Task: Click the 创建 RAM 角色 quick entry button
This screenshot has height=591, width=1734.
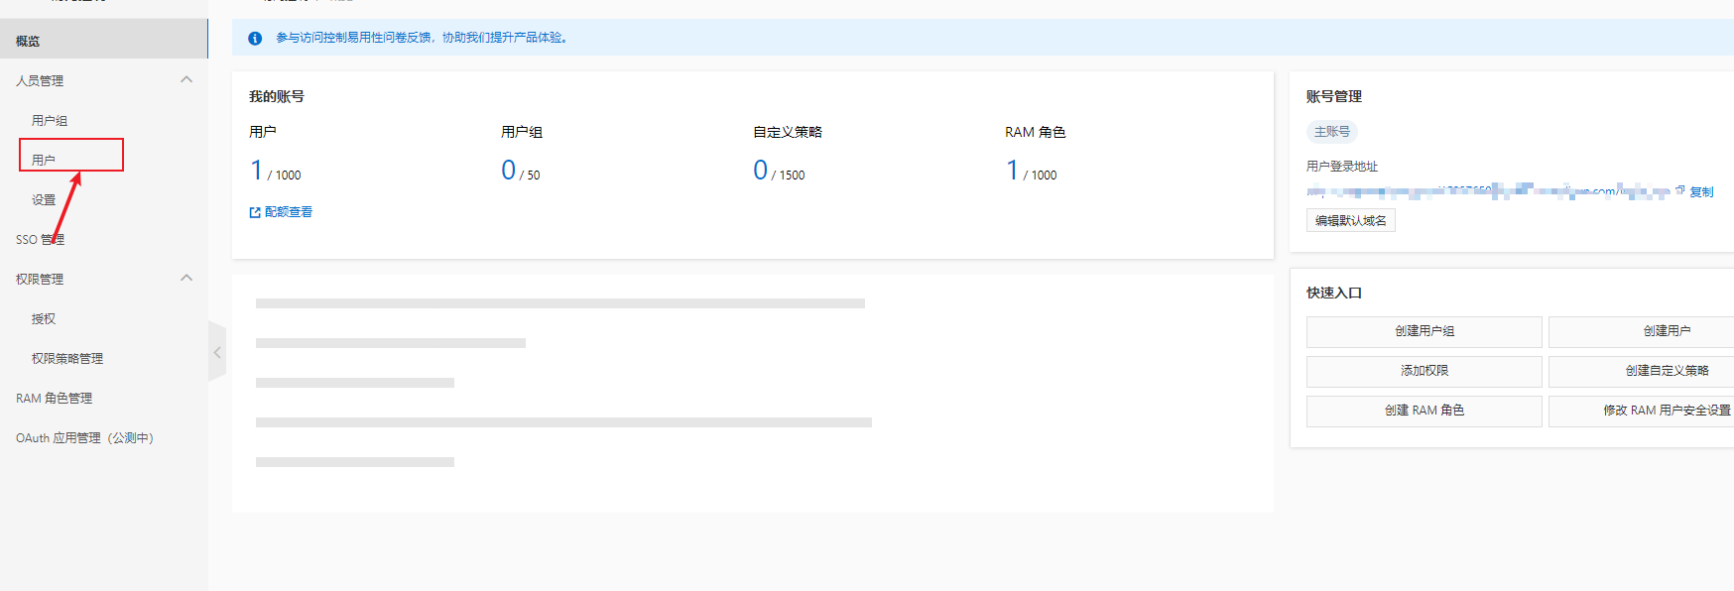Action: (x=1424, y=411)
